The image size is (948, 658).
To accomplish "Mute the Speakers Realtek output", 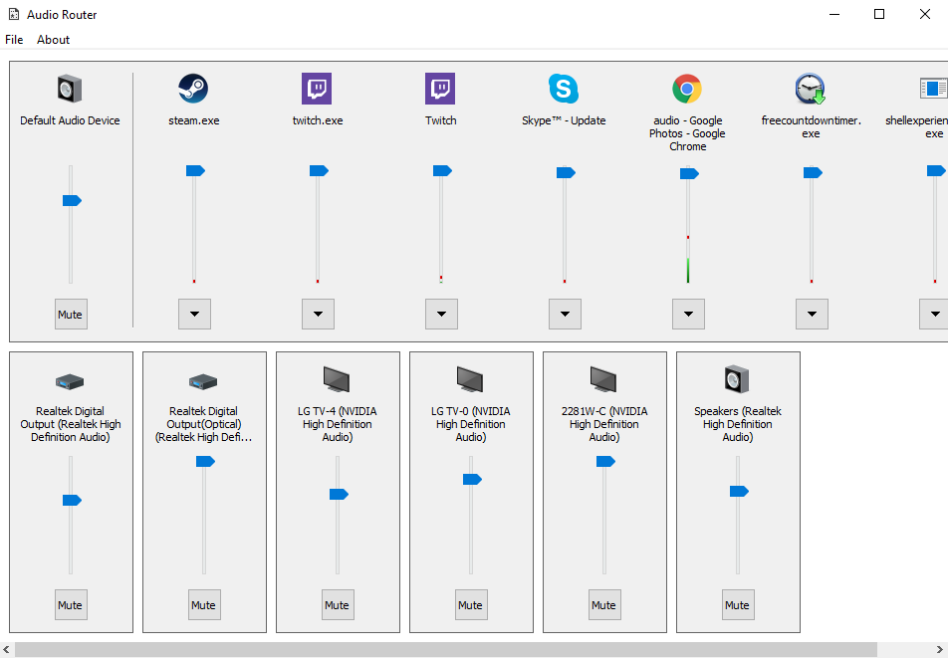I will tap(738, 605).
